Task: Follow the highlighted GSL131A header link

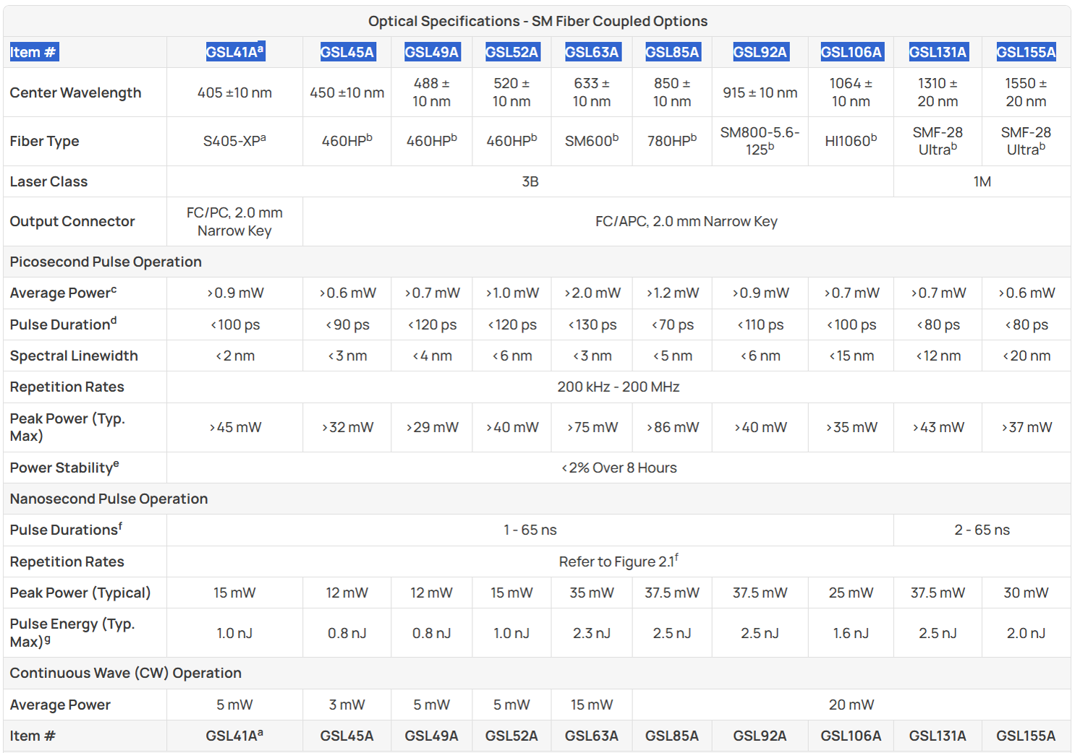Action: point(938,52)
